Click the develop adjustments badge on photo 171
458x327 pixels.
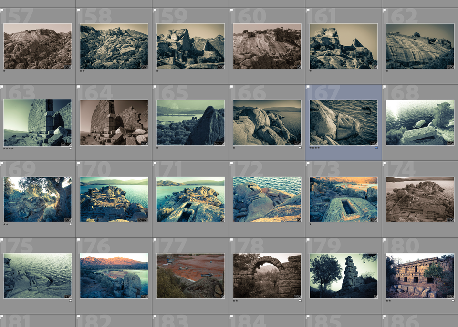[223, 220]
